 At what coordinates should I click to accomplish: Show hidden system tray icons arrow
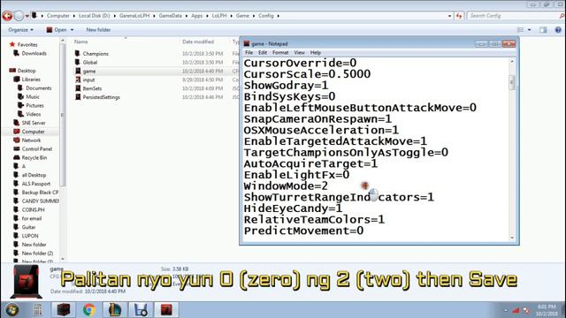pyautogui.click(x=505, y=310)
